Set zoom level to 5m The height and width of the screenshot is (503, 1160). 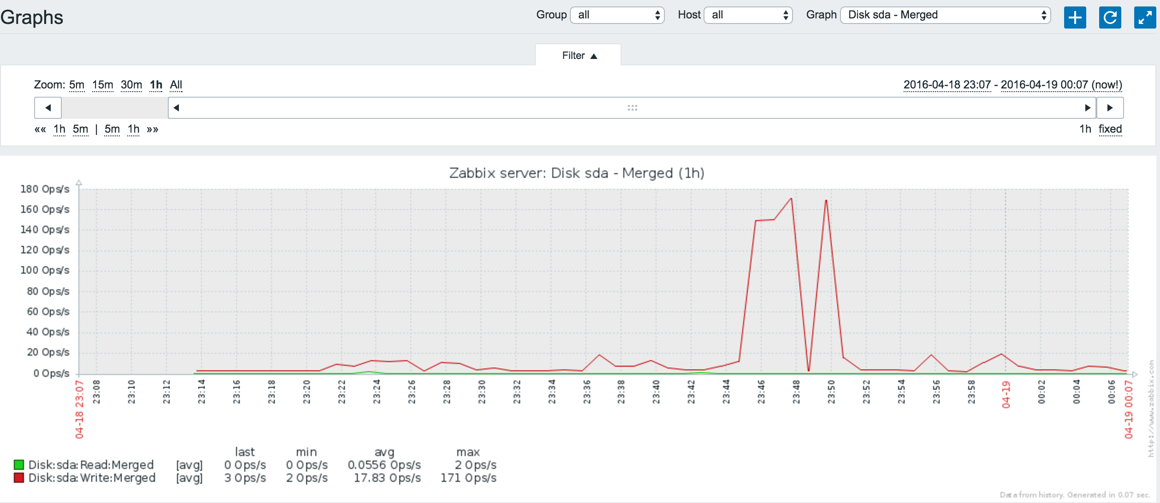click(77, 85)
